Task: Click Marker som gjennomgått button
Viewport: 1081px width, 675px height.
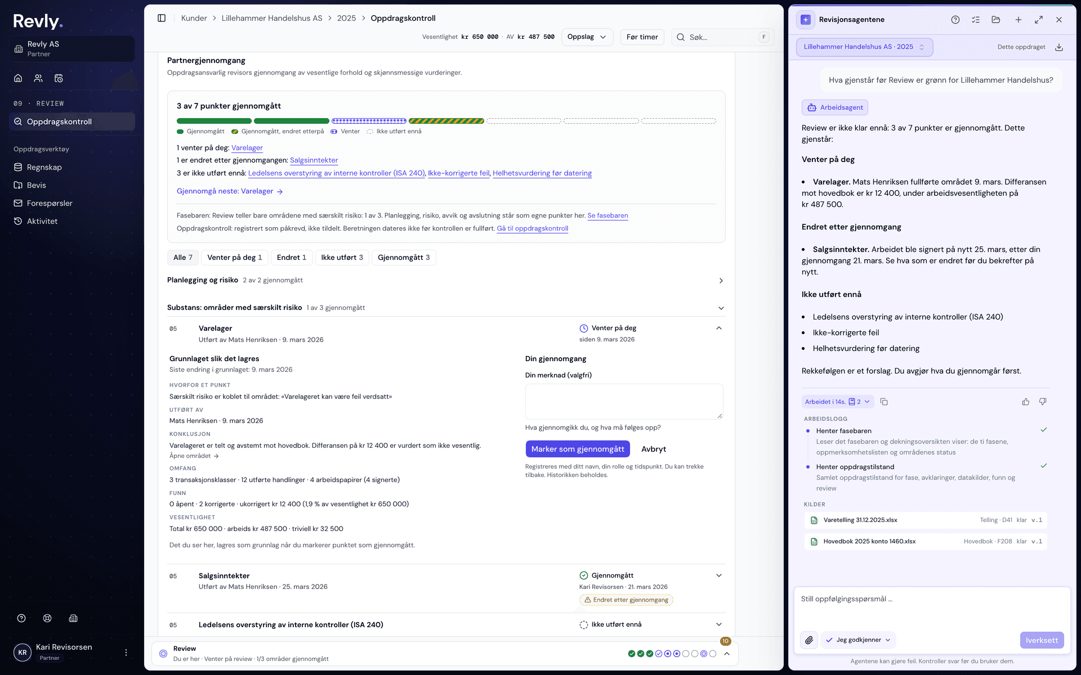Action: tap(578, 449)
